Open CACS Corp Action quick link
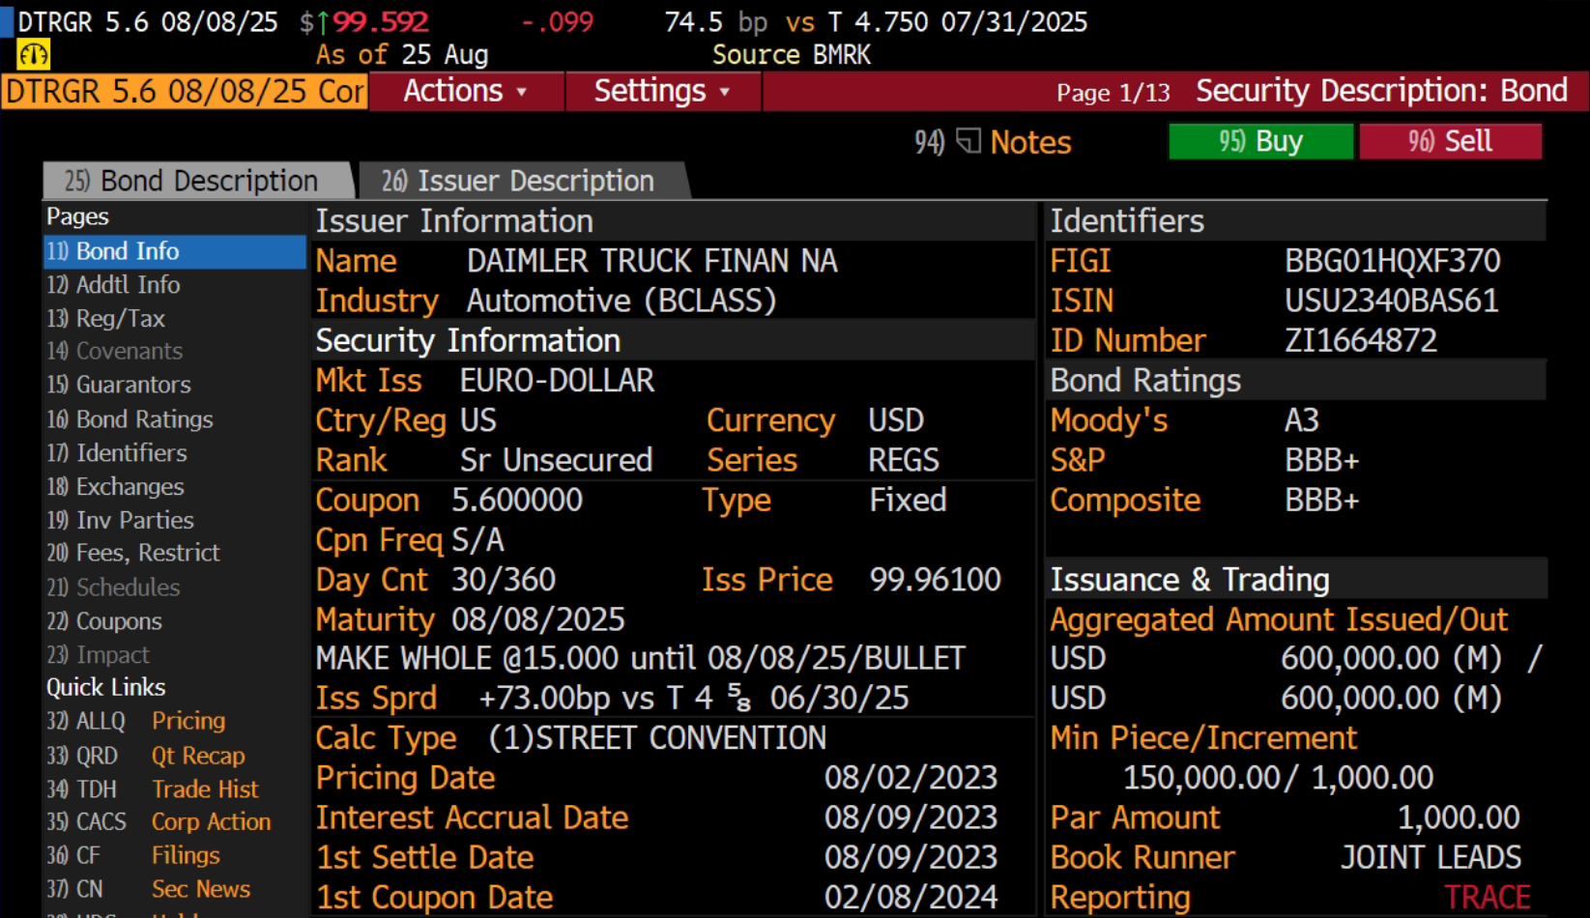 pyautogui.click(x=159, y=821)
